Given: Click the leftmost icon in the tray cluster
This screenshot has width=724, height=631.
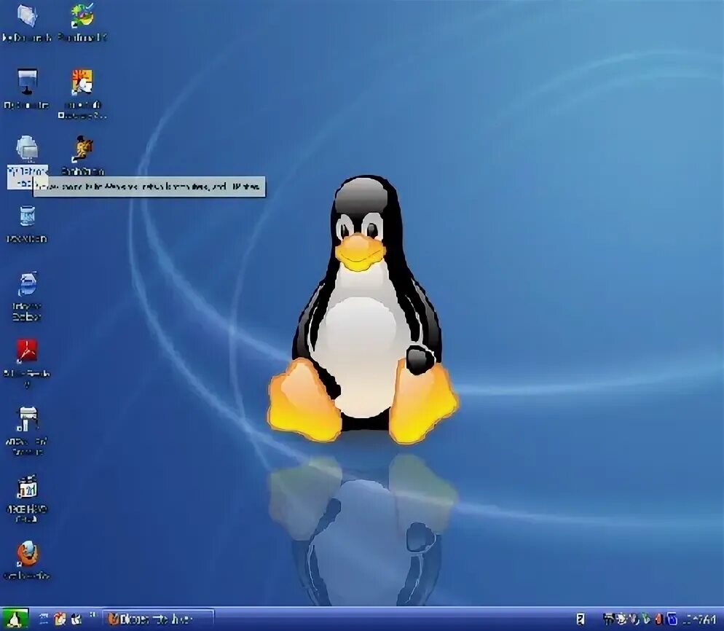Looking at the screenshot, I should pyautogui.click(x=609, y=619).
